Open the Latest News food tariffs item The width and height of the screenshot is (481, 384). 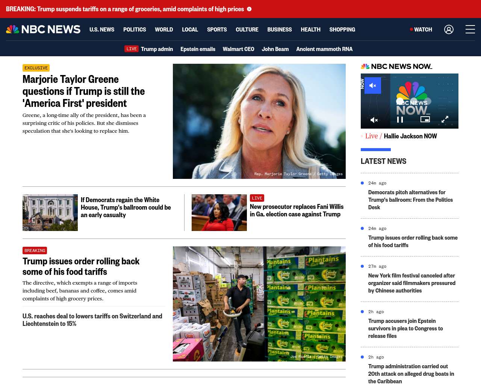[x=413, y=241]
